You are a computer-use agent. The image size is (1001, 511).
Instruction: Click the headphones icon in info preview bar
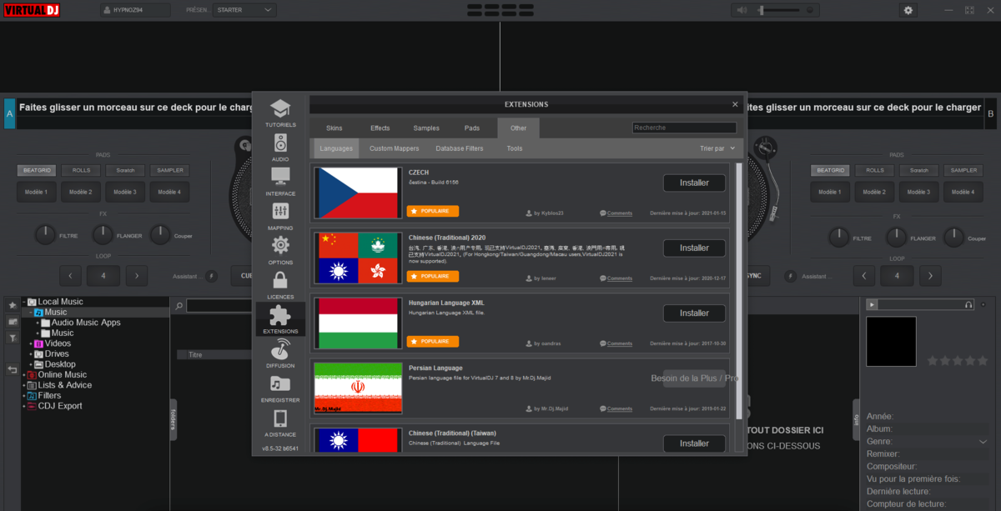click(x=968, y=305)
